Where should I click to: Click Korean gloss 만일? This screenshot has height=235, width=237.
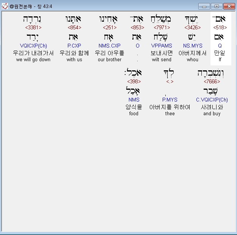point(220,53)
